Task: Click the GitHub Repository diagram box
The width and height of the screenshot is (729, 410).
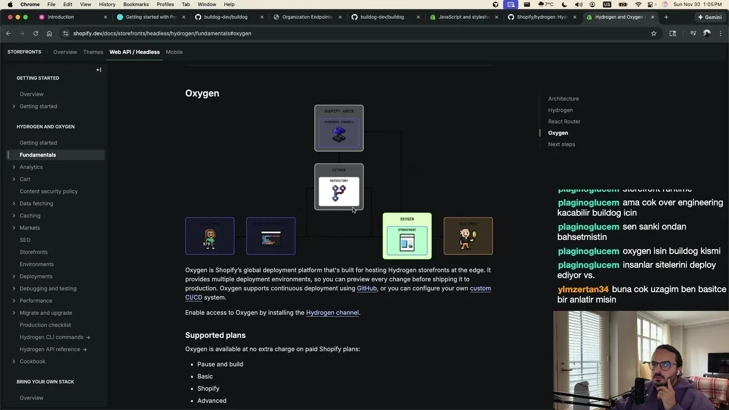Action: 339,187
